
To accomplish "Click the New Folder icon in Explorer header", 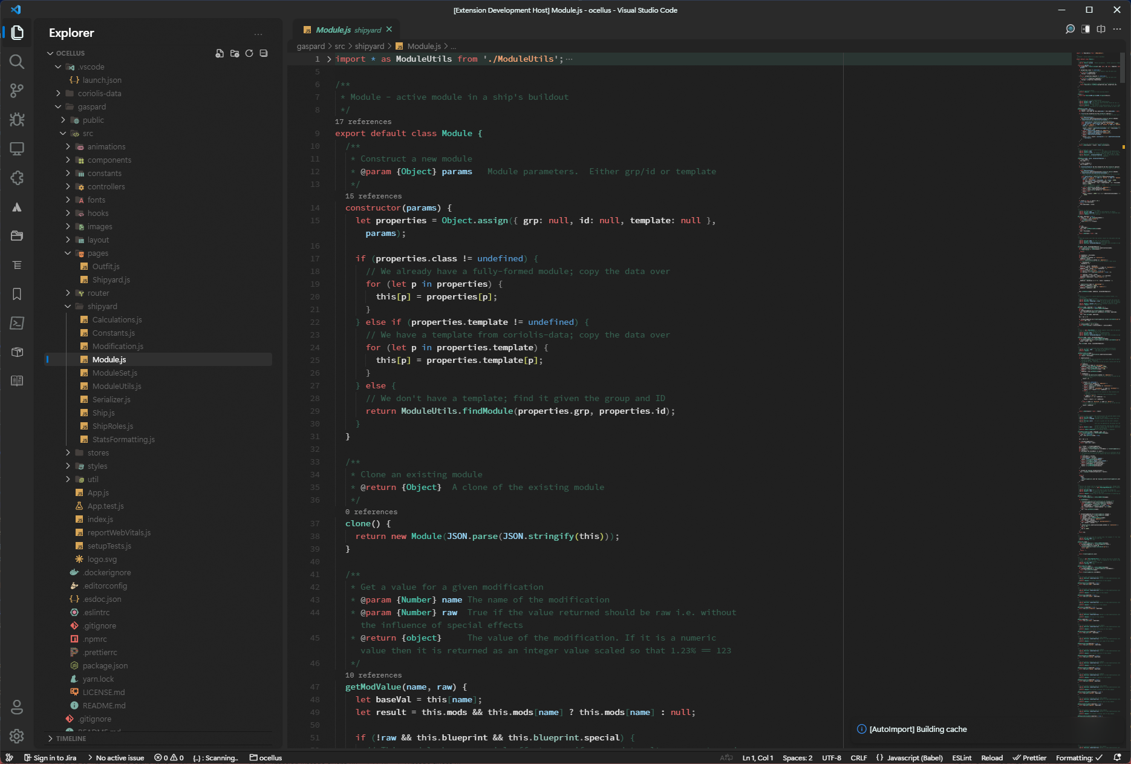I will coord(235,53).
